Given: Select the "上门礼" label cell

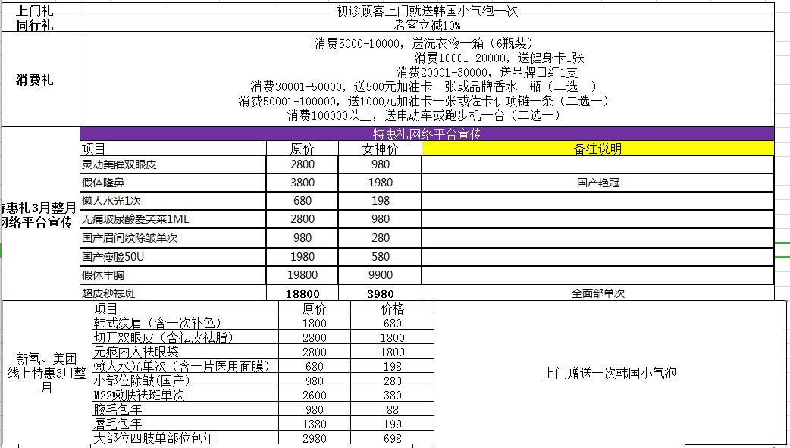Looking at the screenshot, I should [39, 10].
